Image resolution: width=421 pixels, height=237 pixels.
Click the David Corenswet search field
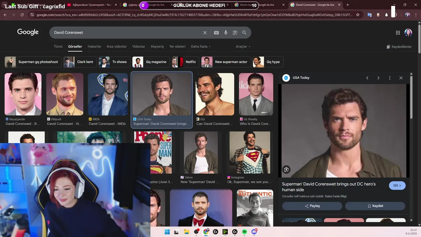127,33
